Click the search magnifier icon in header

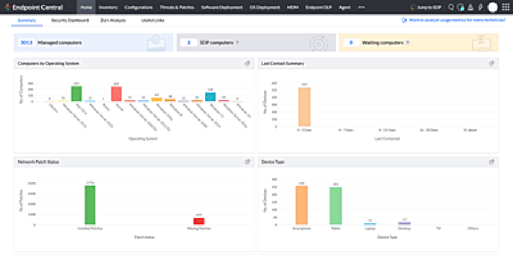pyautogui.click(x=451, y=7)
